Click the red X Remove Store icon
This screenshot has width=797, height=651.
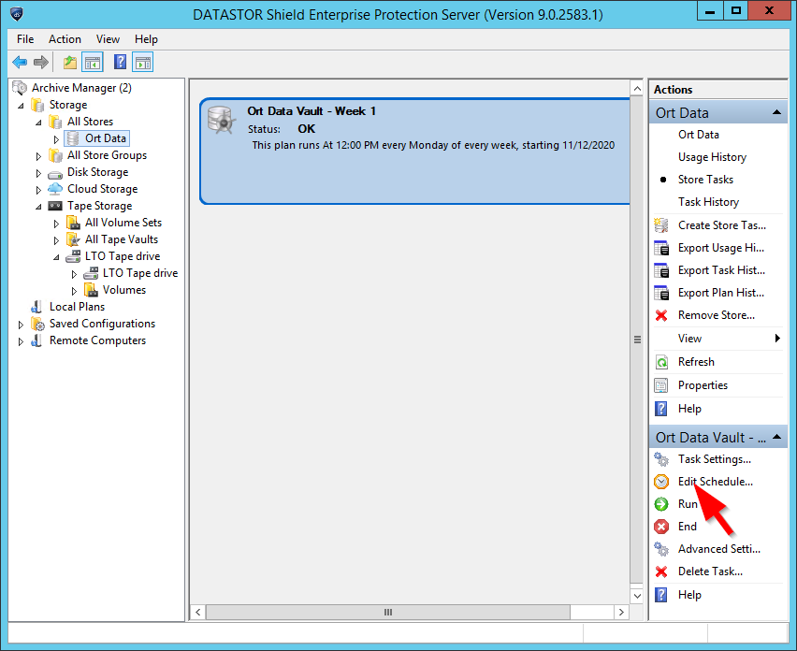point(661,315)
